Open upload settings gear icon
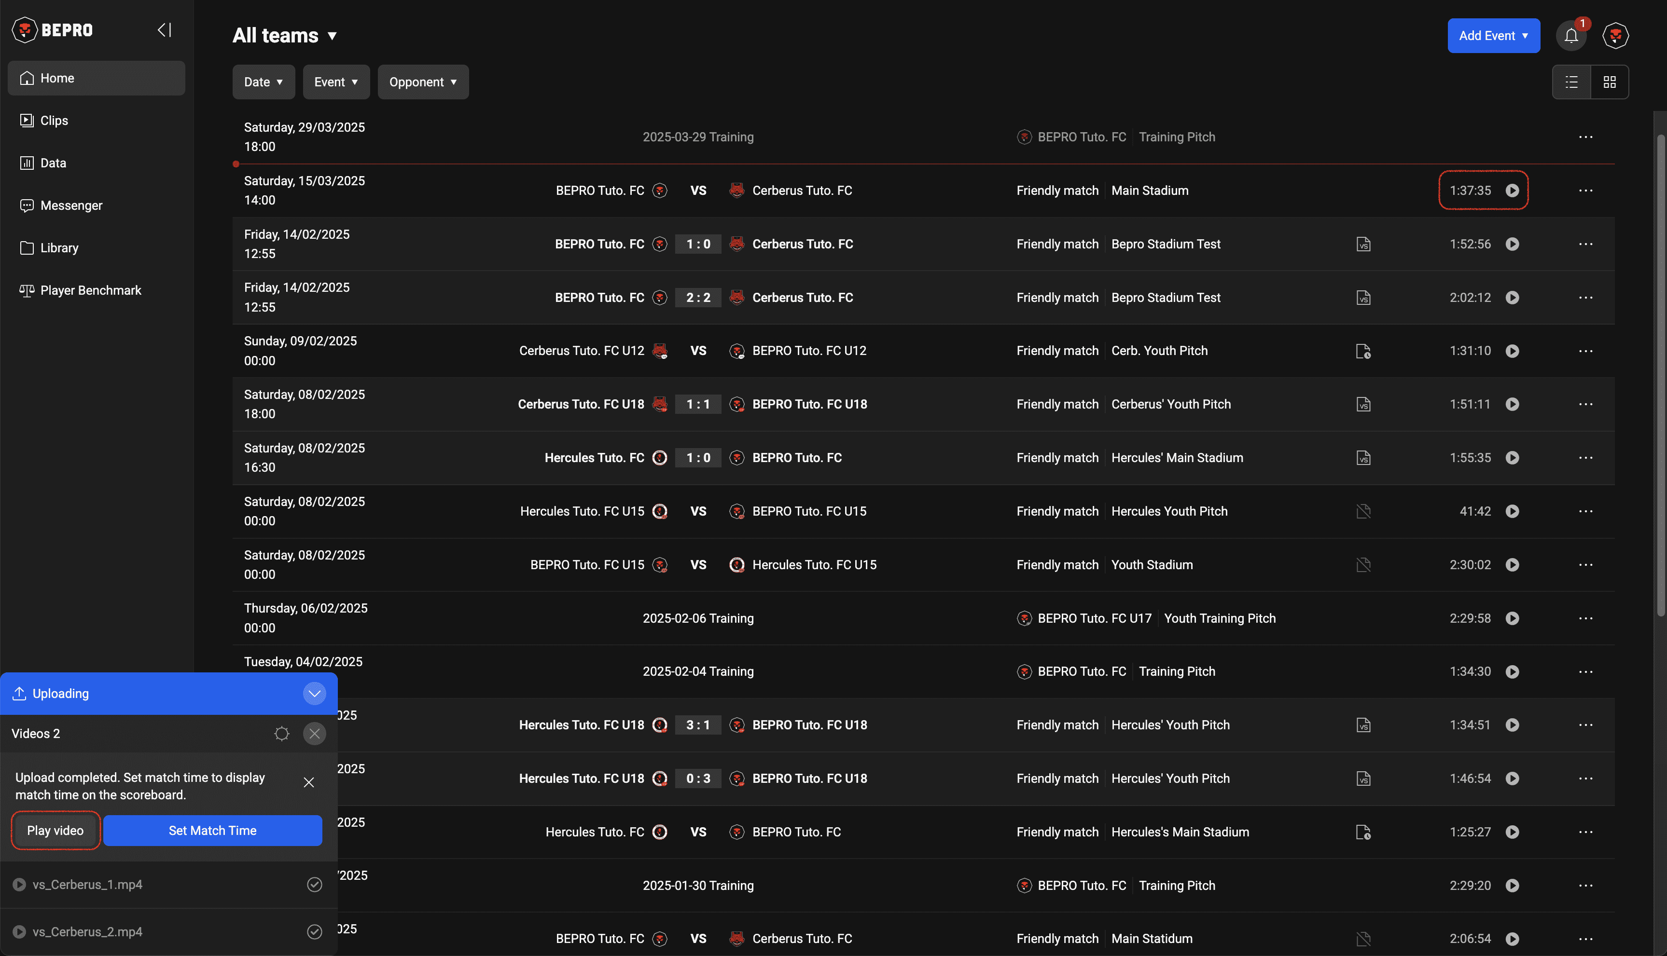Viewport: 1667px width, 956px height. tap(282, 734)
